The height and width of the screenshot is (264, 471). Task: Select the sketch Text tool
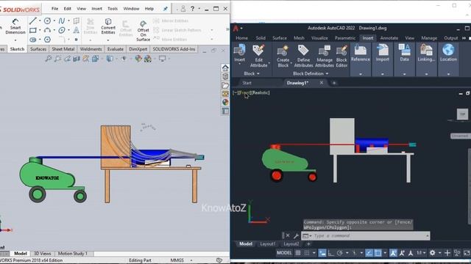pos(77,30)
